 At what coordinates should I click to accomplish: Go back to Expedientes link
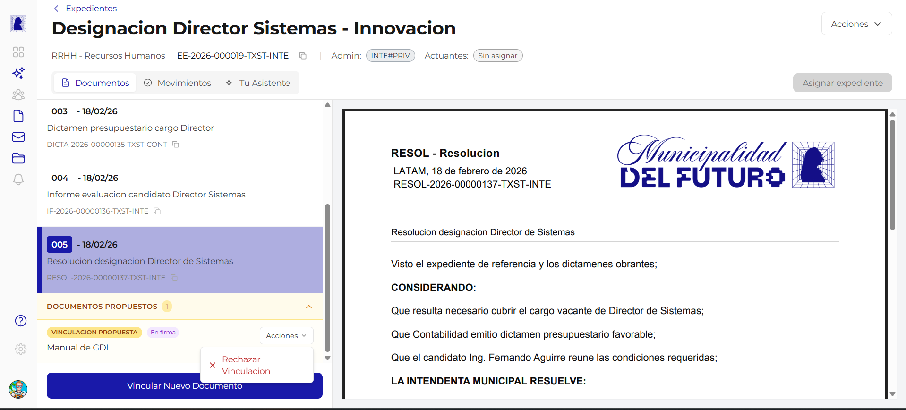tap(85, 9)
